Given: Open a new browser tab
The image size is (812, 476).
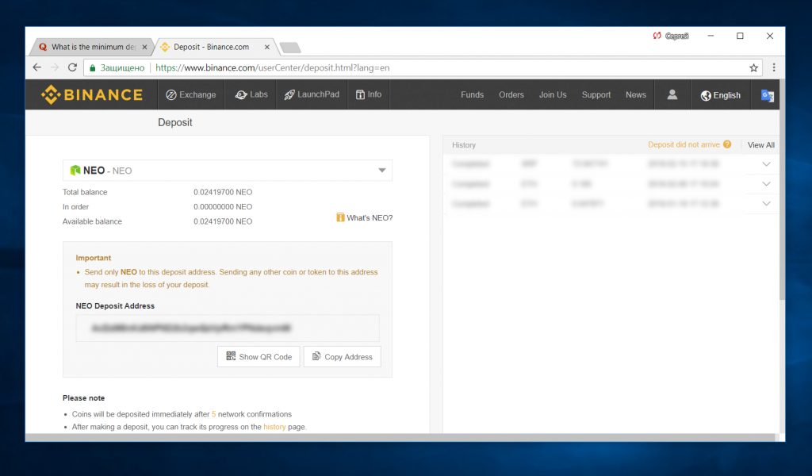Looking at the screenshot, I should tap(290, 48).
